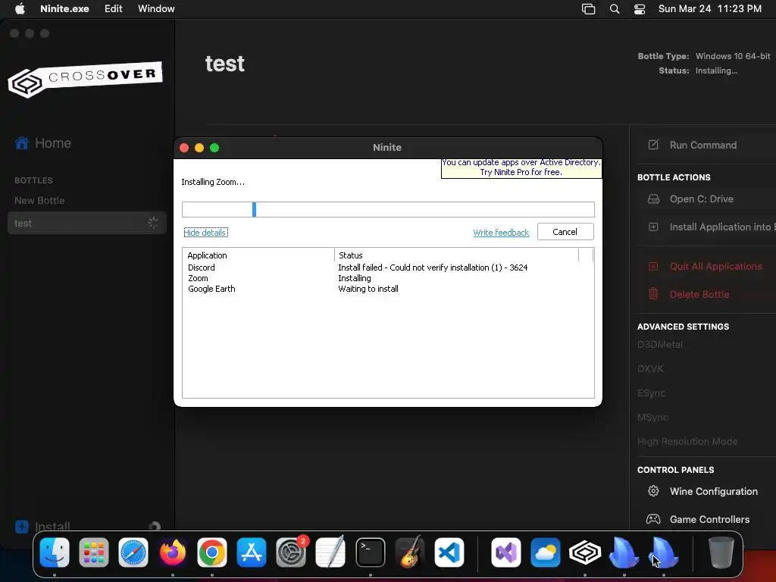Screen dimensions: 776x582
Task: Open Finder from the Dock
Action: click(x=55, y=552)
